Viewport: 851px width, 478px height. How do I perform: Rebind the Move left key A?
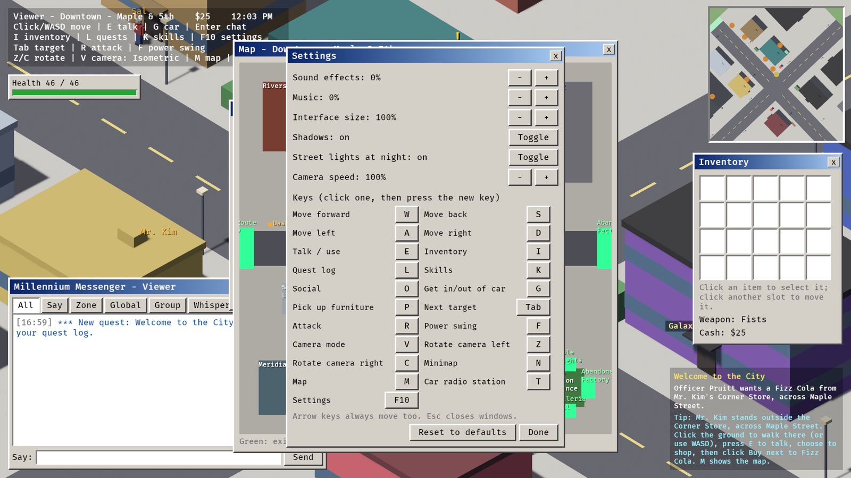click(x=407, y=233)
